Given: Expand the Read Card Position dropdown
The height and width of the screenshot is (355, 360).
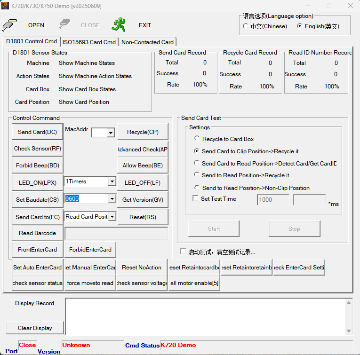Looking at the screenshot, I should coord(112,217).
